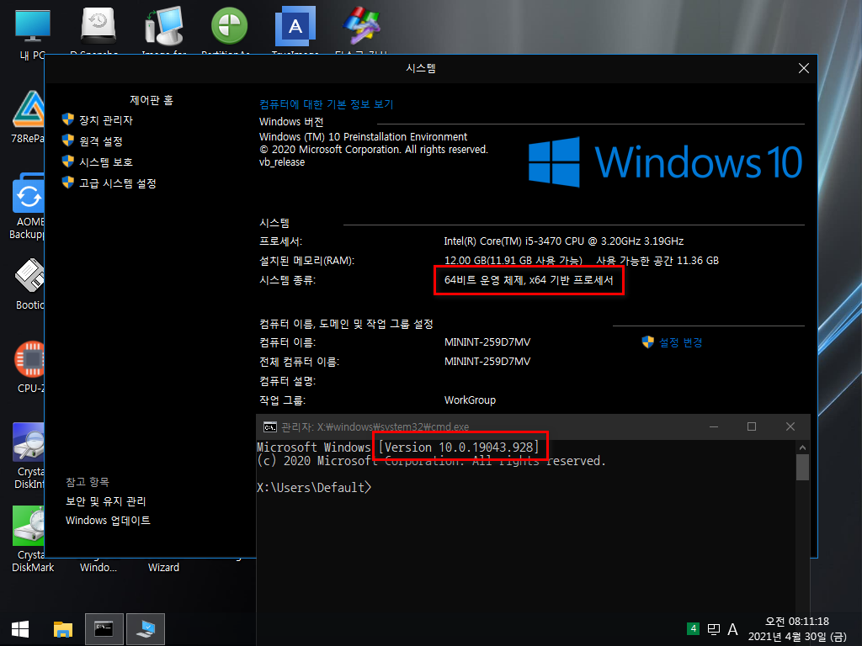Toggle the A input mode indicator
This screenshot has height=646, width=862.
point(733,629)
